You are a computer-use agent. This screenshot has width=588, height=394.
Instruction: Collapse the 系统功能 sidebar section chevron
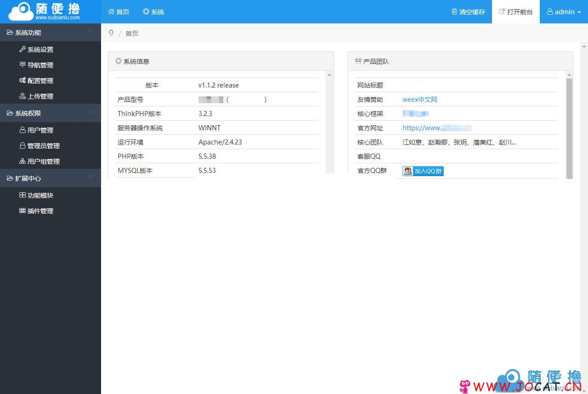coord(91,32)
